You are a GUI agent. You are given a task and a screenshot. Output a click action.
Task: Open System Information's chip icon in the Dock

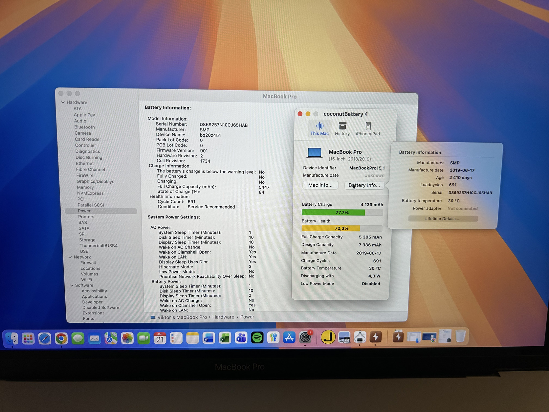pos(360,337)
